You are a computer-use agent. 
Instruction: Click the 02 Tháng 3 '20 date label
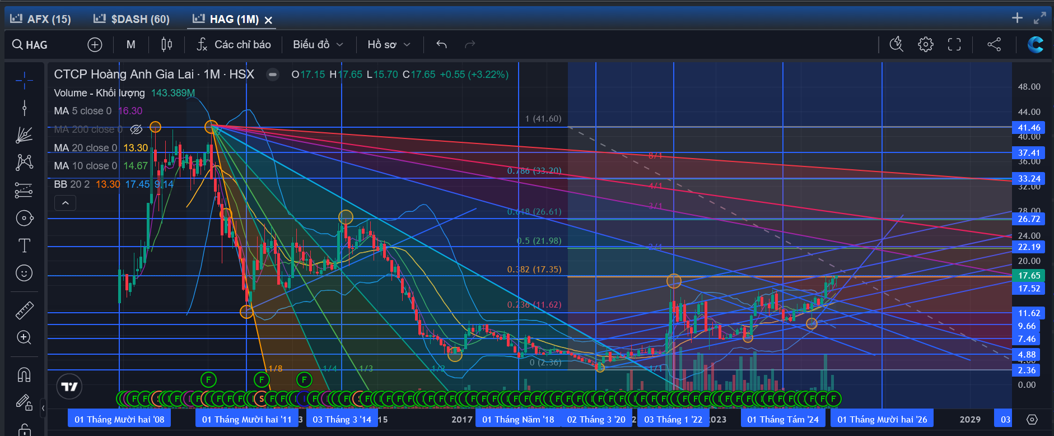(596, 419)
